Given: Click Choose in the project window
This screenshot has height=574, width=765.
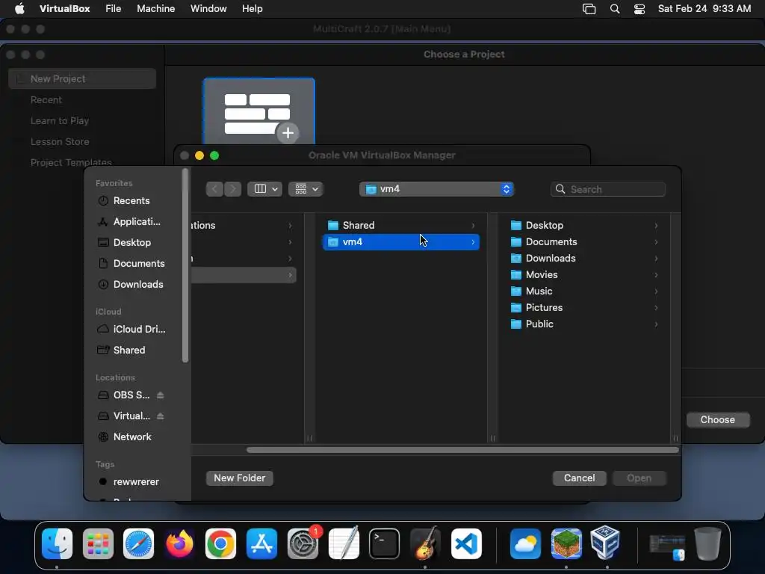Looking at the screenshot, I should click(718, 420).
